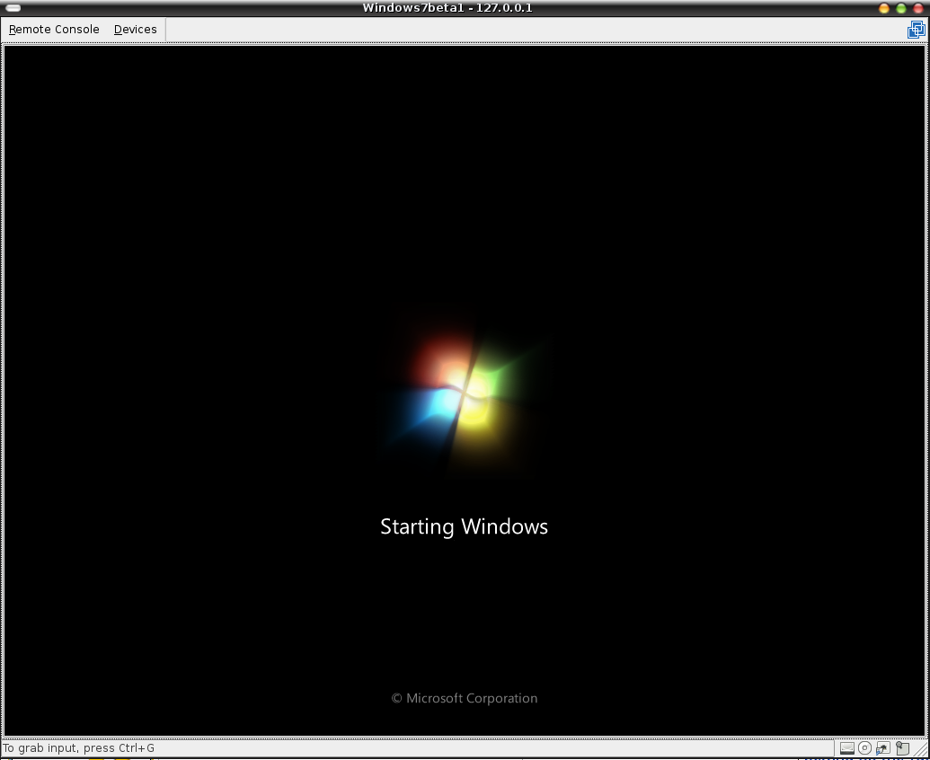
Task: Click the network adapter status icon
Action: (883, 748)
